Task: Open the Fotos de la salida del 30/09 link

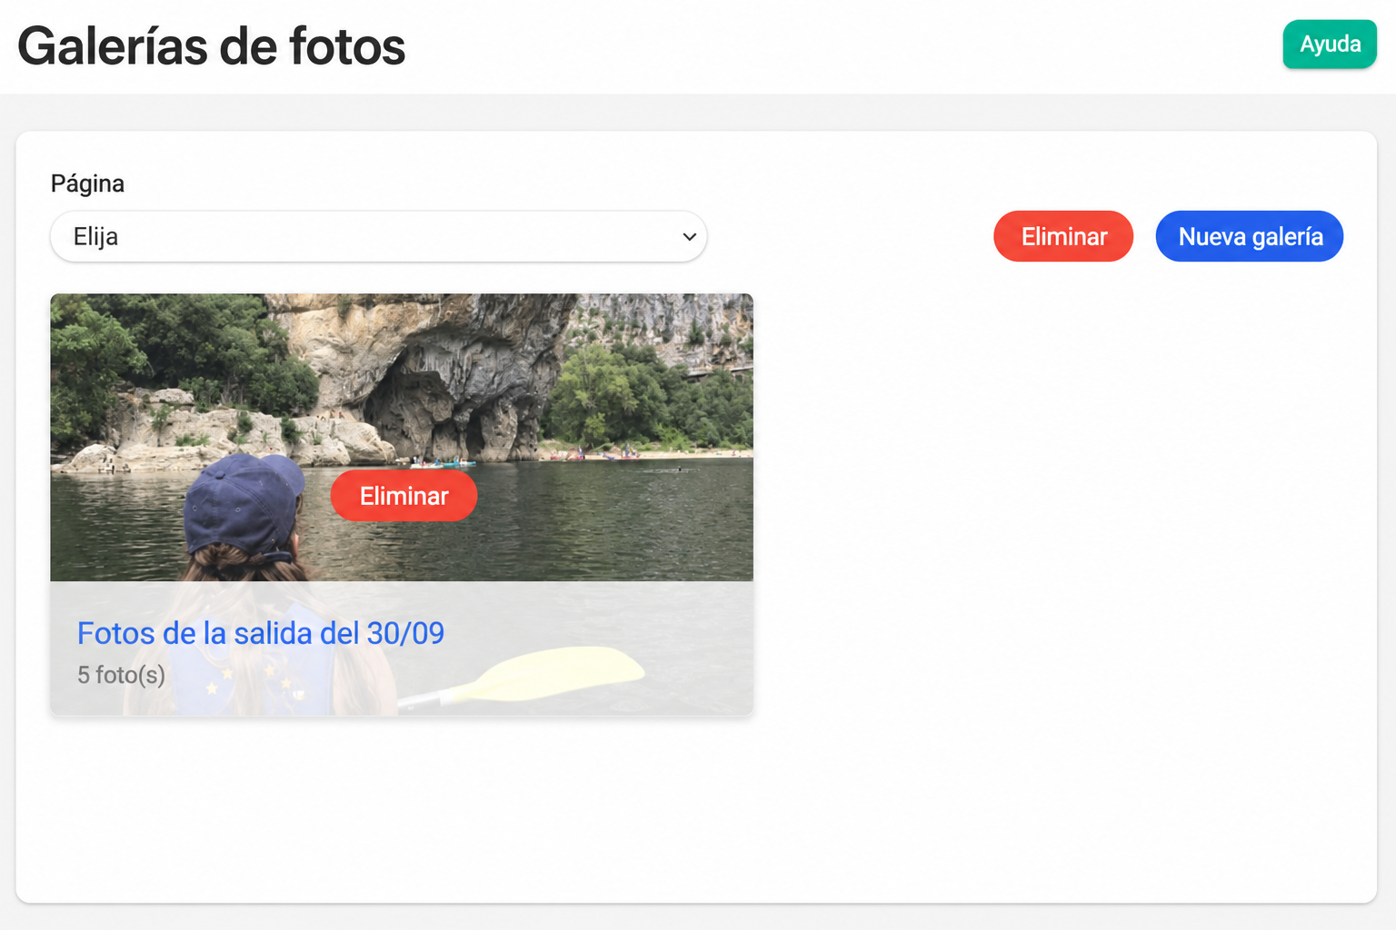Action: [261, 633]
